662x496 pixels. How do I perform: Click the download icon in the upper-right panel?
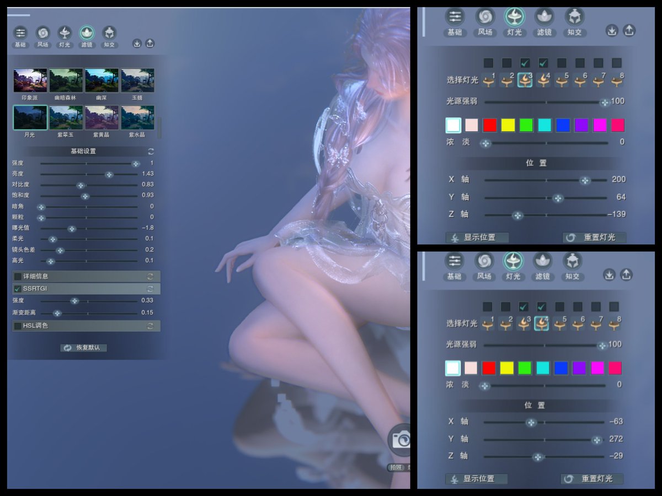coord(611,31)
